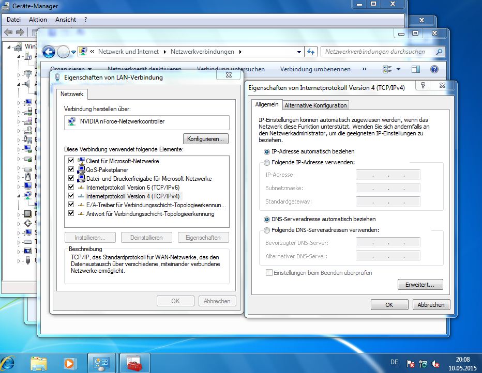The image size is (482, 373).
Task: Open the view options icon in toolbar
Action: (x=387, y=69)
